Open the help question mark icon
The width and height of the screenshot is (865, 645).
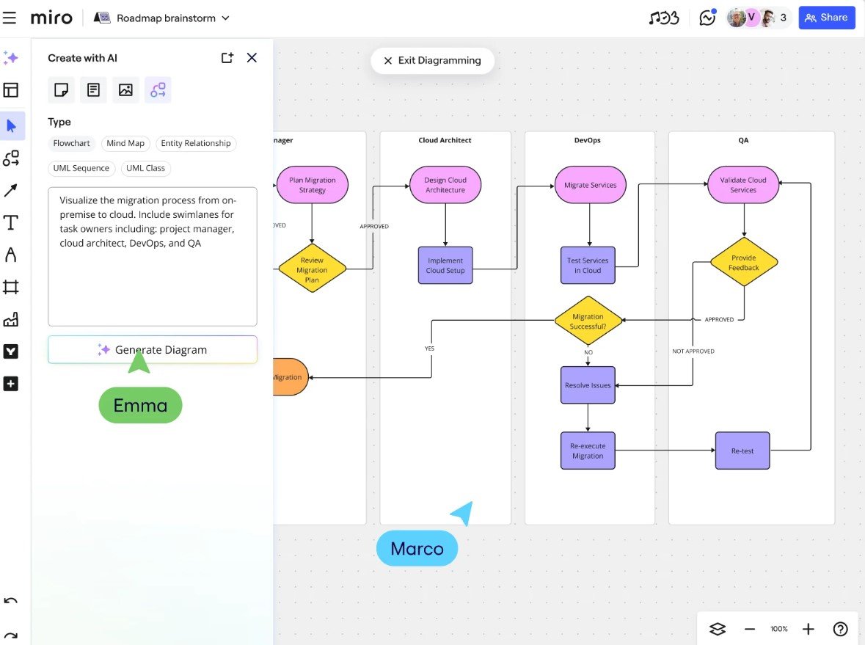[x=840, y=629]
